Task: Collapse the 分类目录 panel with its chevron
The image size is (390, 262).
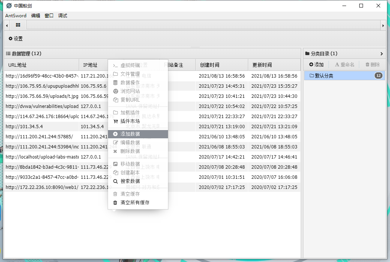Action: tap(381, 54)
